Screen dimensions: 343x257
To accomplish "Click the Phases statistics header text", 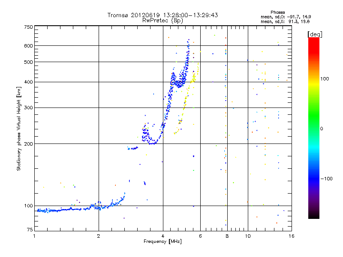I will pyautogui.click(x=277, y=12).
